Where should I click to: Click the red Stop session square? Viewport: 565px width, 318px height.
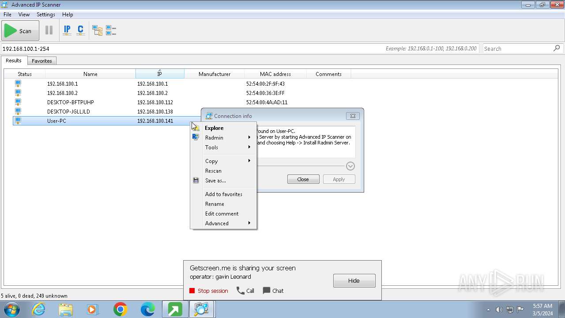point(192,291)
